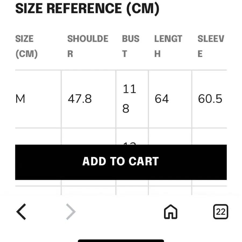Select the 64 length measurement

162,99
